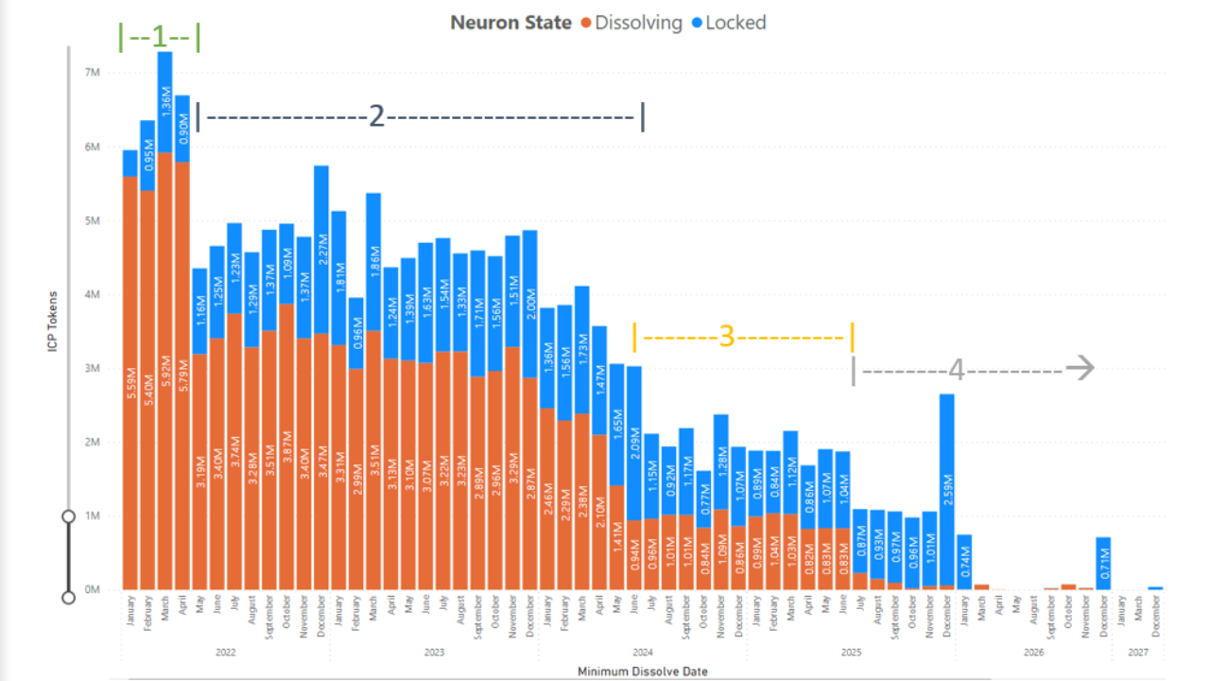Select the 1.12M Locked segment for March 2025
1210x681 pixels.
[x=790, y=473]
